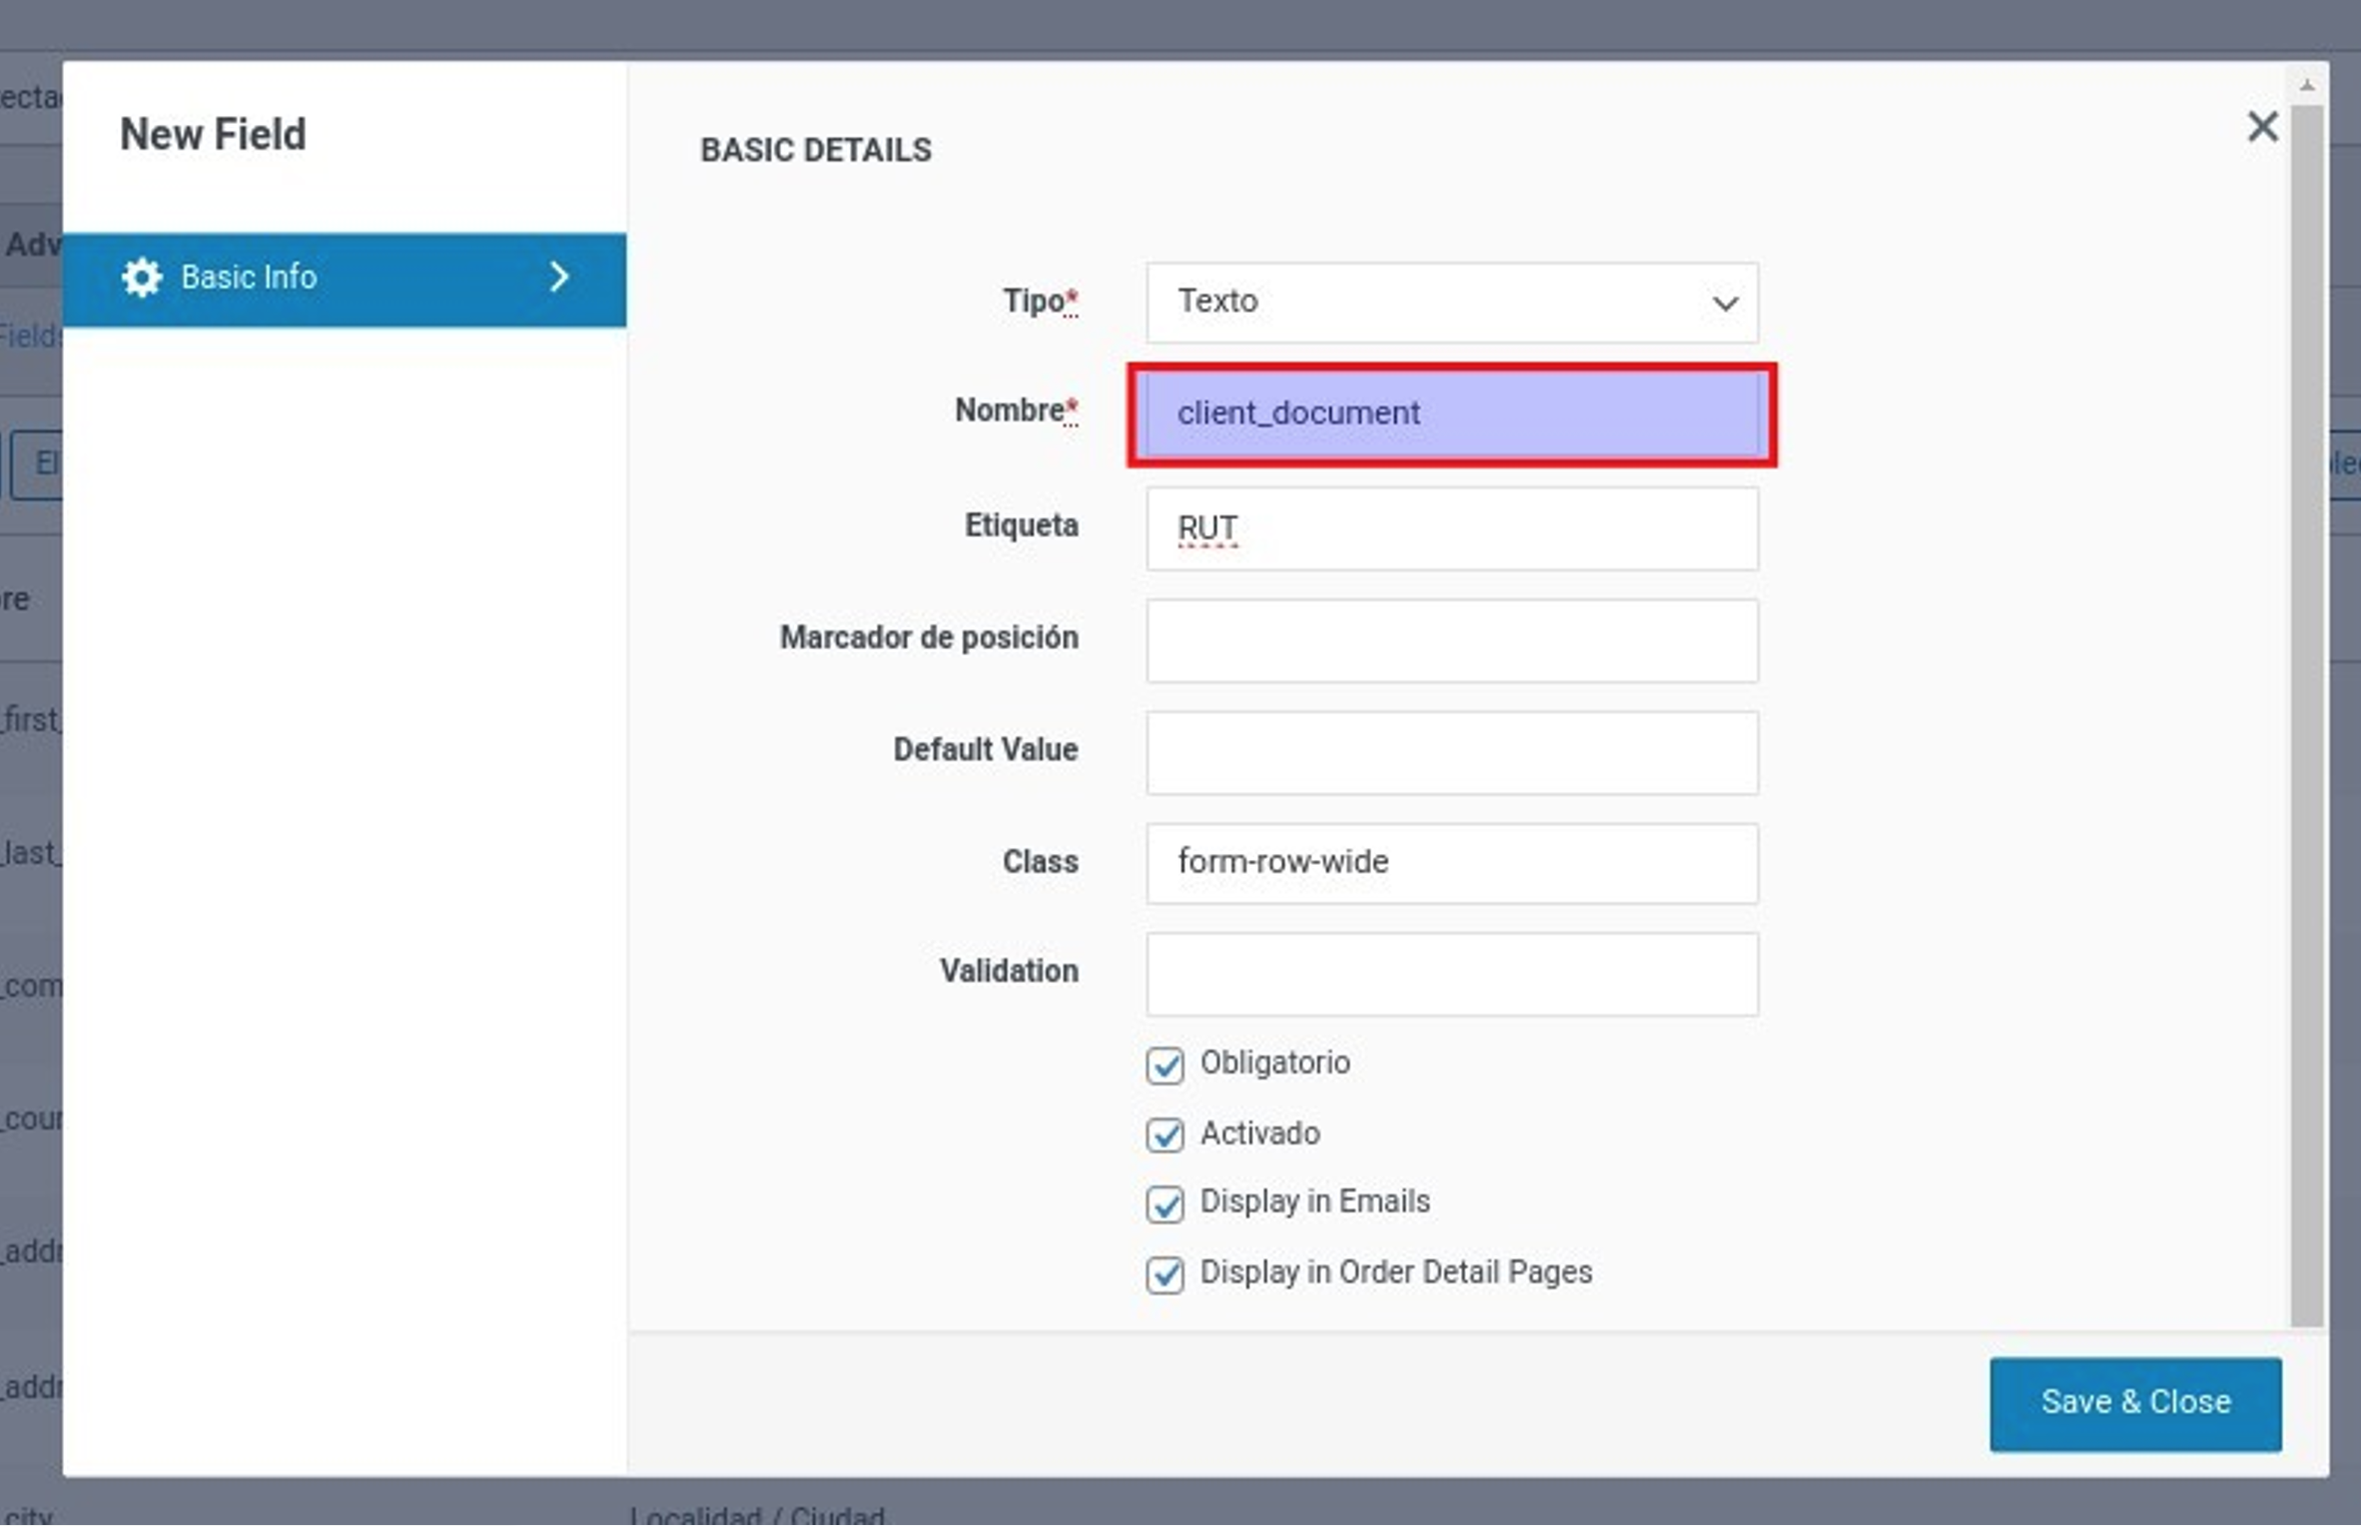The width and height of the screenshot is (2361, 1526).
Task: Disable Display in Emails checkbox
Action: [1164, 1203]
